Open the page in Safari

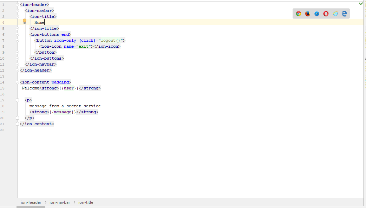317,14
